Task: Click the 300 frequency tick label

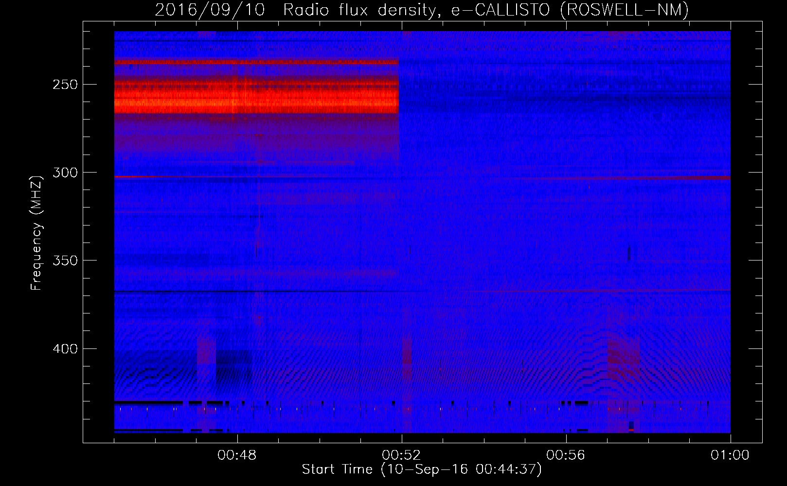Action: (x=65, y=173)
